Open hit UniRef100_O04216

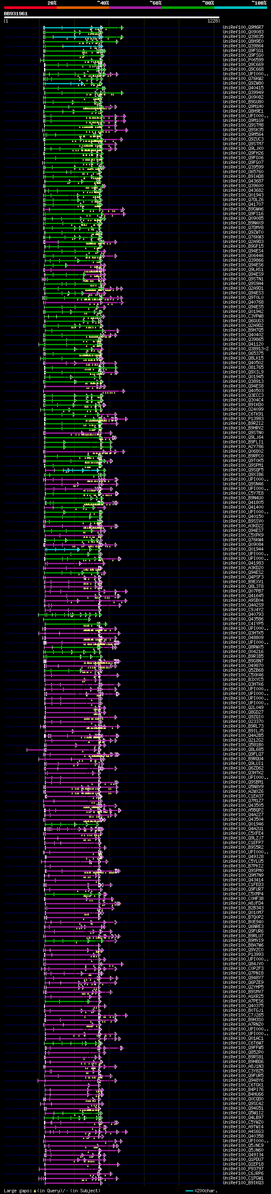(x=243, y=652)
